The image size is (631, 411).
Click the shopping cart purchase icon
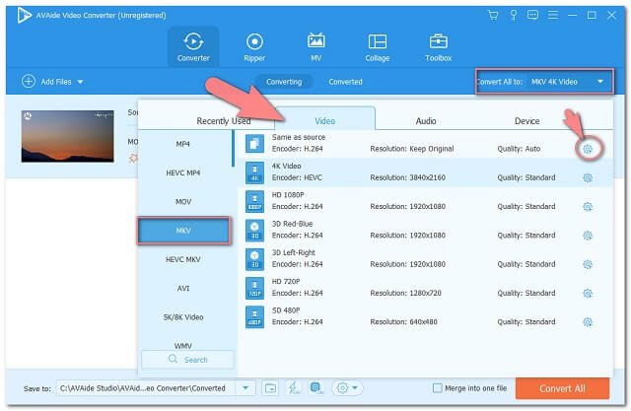(x=493, y=16)
